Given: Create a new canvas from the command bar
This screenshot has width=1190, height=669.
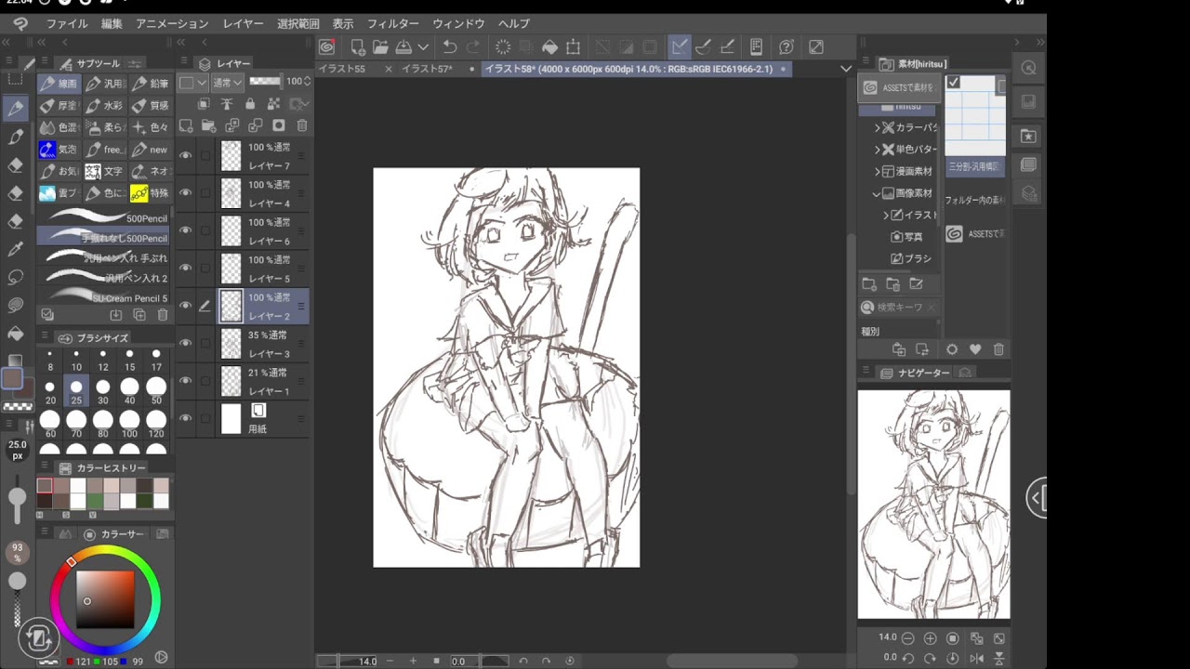Looking at the screenshot, I should 358,46.
